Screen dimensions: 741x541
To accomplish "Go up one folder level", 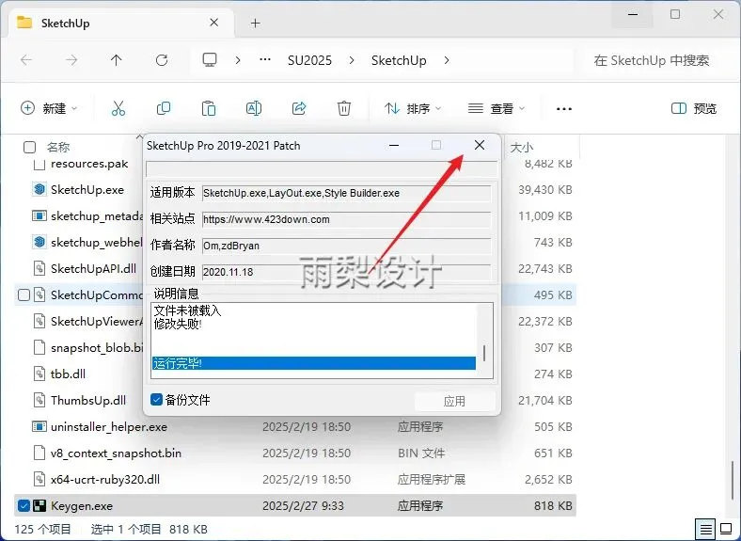I will [117, 60].
